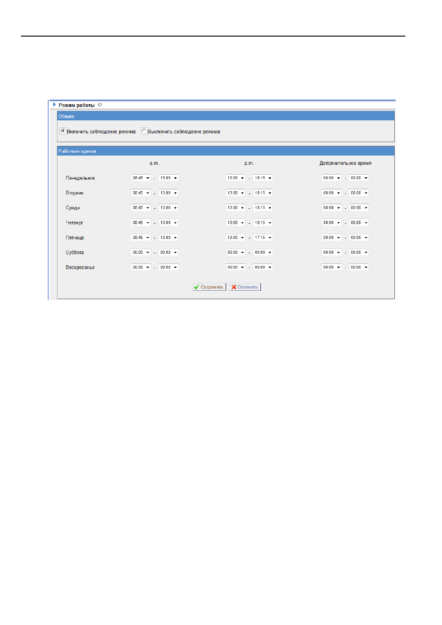The image size is (442, 625).
Task: Open Вторник a.m. start time dropdown
Action: click(x=141, y=193)
